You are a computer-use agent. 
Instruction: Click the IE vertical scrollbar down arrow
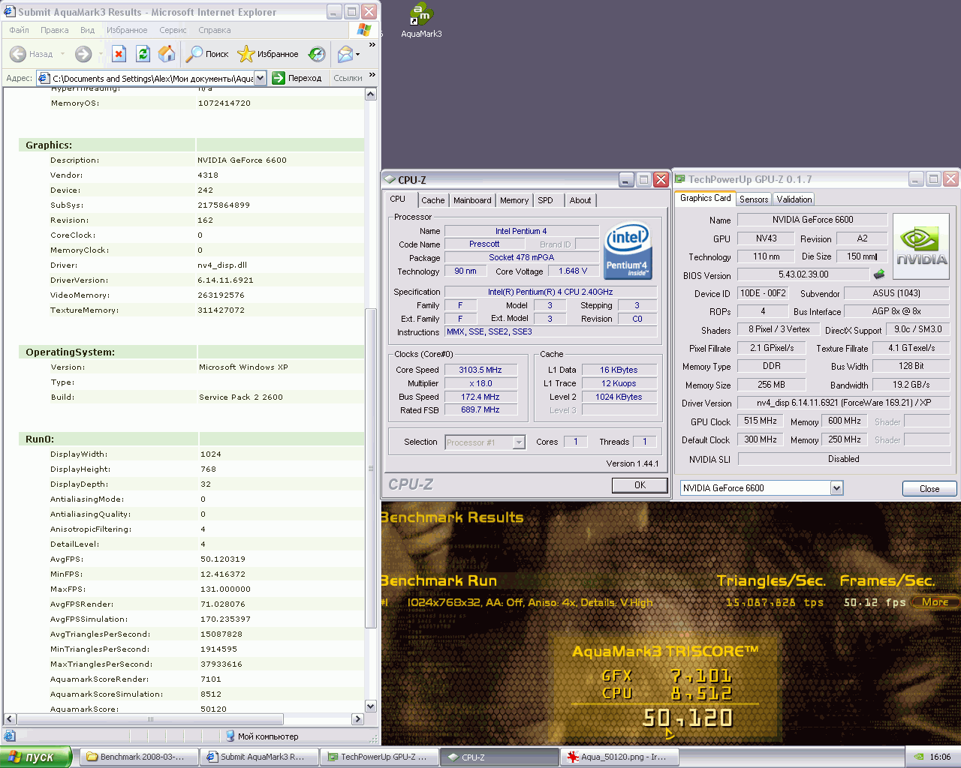coord(370,706)
